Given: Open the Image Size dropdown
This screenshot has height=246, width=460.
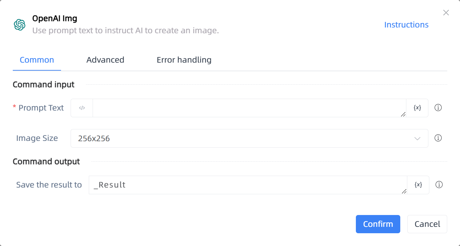Looking at the screenshot, I should [x=249, y=138].
